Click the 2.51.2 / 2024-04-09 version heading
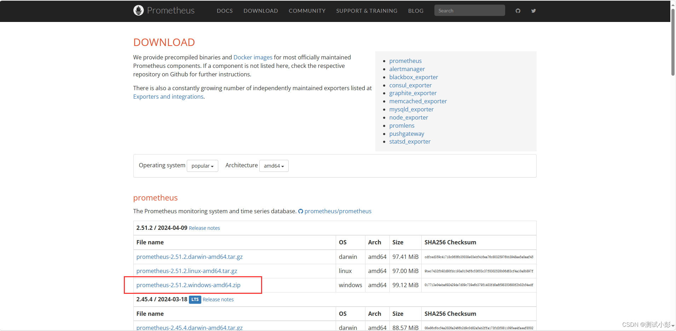This screenshot has height=331, width=676. click(x=162, y=228)
